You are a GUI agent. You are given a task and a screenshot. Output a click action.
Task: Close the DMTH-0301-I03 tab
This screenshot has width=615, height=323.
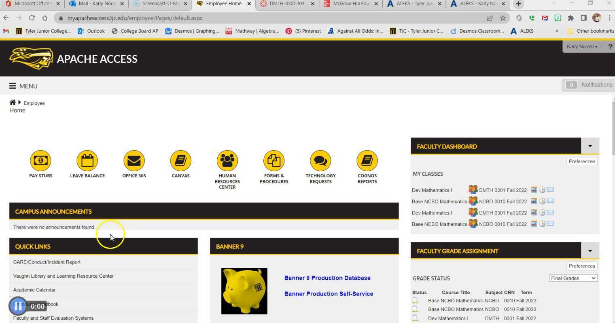coord(312,4)
